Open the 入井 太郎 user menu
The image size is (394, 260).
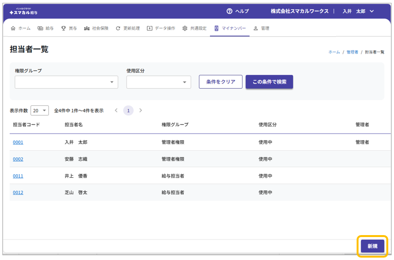358,11
